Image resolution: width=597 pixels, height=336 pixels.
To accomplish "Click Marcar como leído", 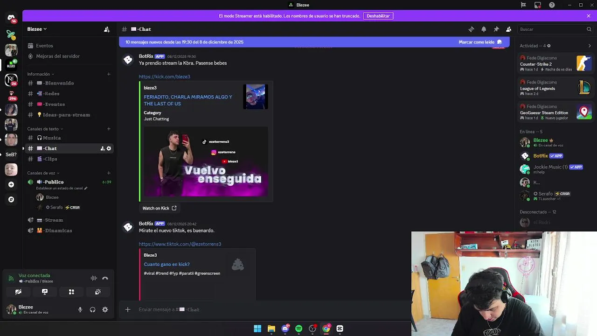I will pos(480,42).
